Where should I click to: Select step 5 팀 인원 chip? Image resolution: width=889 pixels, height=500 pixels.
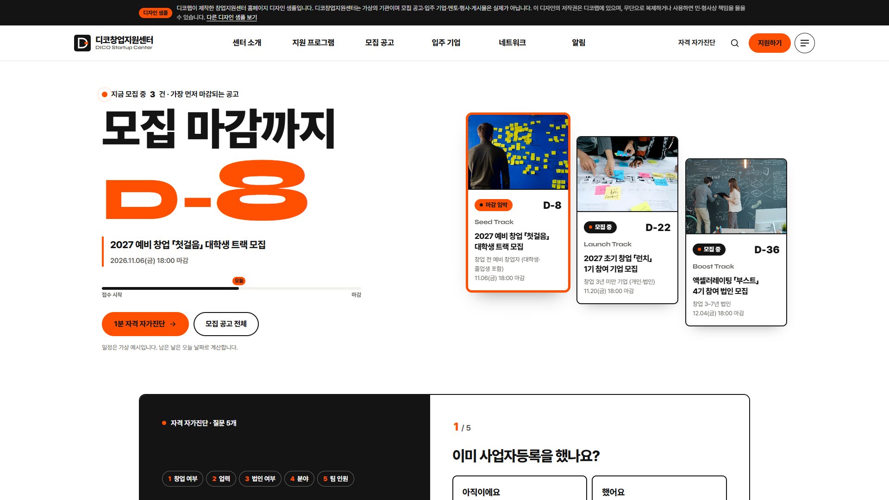336,479
